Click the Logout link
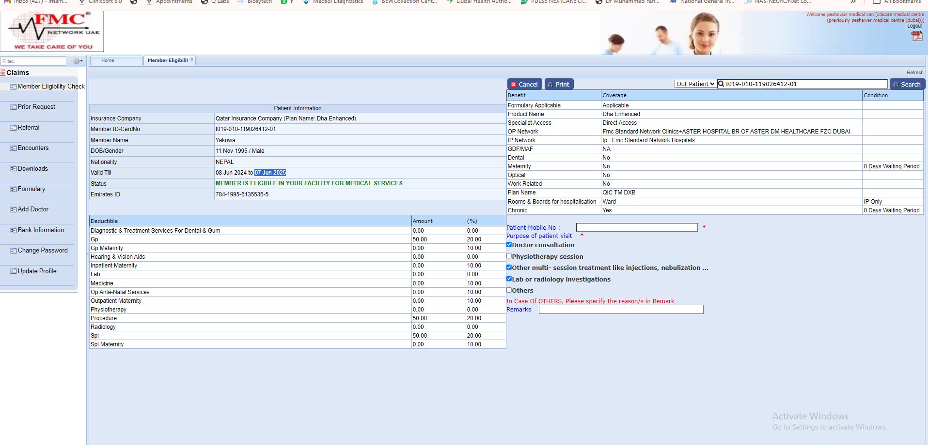The height and width of the screenshot is (445, 928). coord(914,26)
